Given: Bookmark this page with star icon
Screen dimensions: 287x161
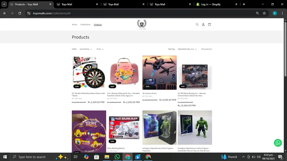Looking at the screenshot, I should (264, 13).
